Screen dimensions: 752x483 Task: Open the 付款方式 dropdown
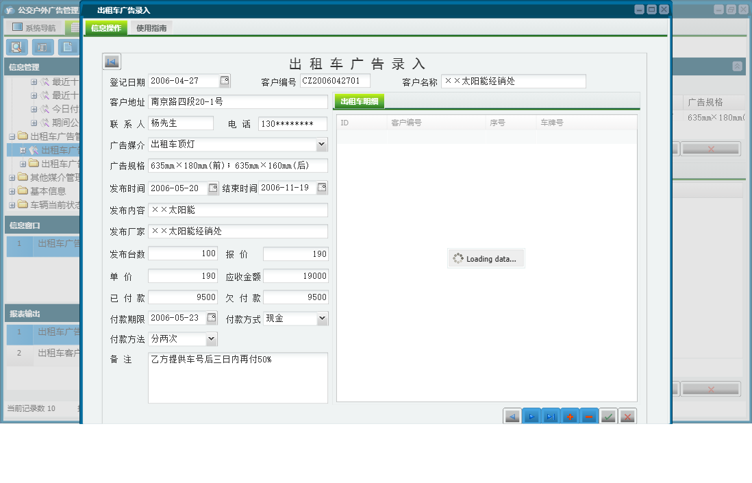(323, 318)
